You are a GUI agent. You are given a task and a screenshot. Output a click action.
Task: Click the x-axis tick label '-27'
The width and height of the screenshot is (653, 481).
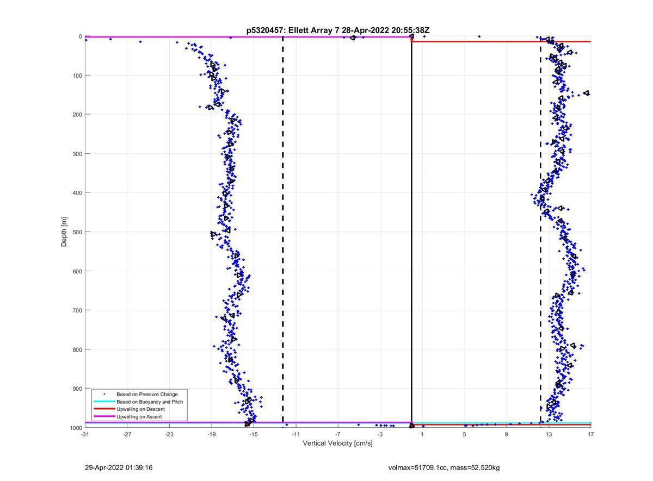coord(127,434)
